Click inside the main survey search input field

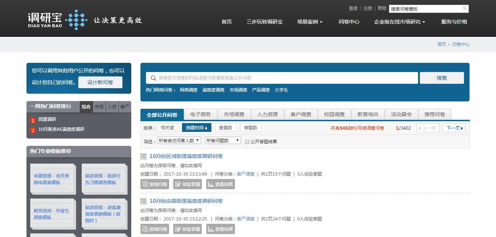[x=257, y=78]
